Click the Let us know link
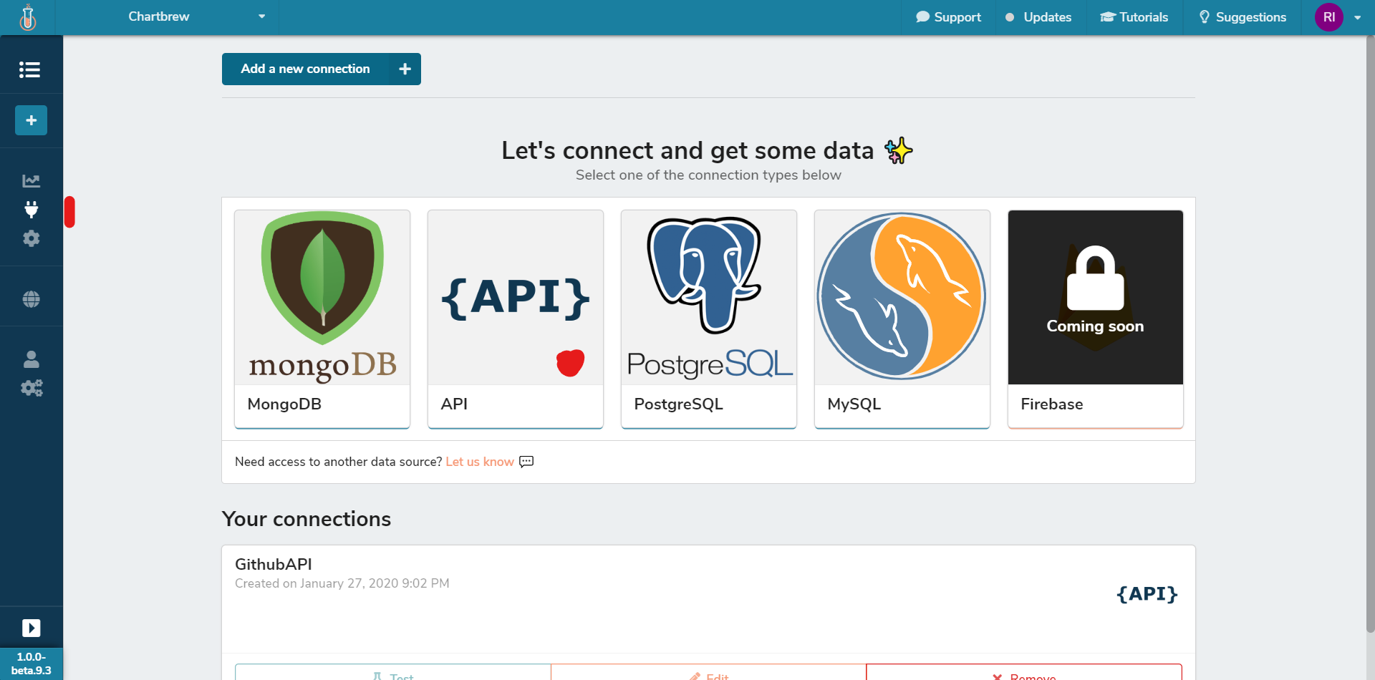This screenshot has width=1375, height=680. (x=479, y=462)
